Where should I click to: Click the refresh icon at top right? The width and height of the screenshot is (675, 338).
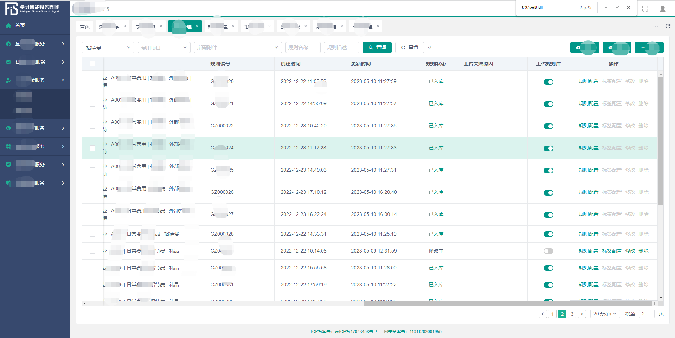coord(668,26)
